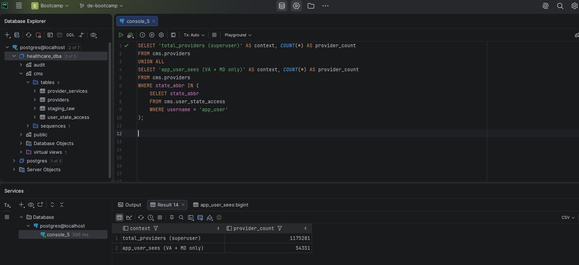Toggle the Services view options eye icon
The image size is (579, 265).
31,205
